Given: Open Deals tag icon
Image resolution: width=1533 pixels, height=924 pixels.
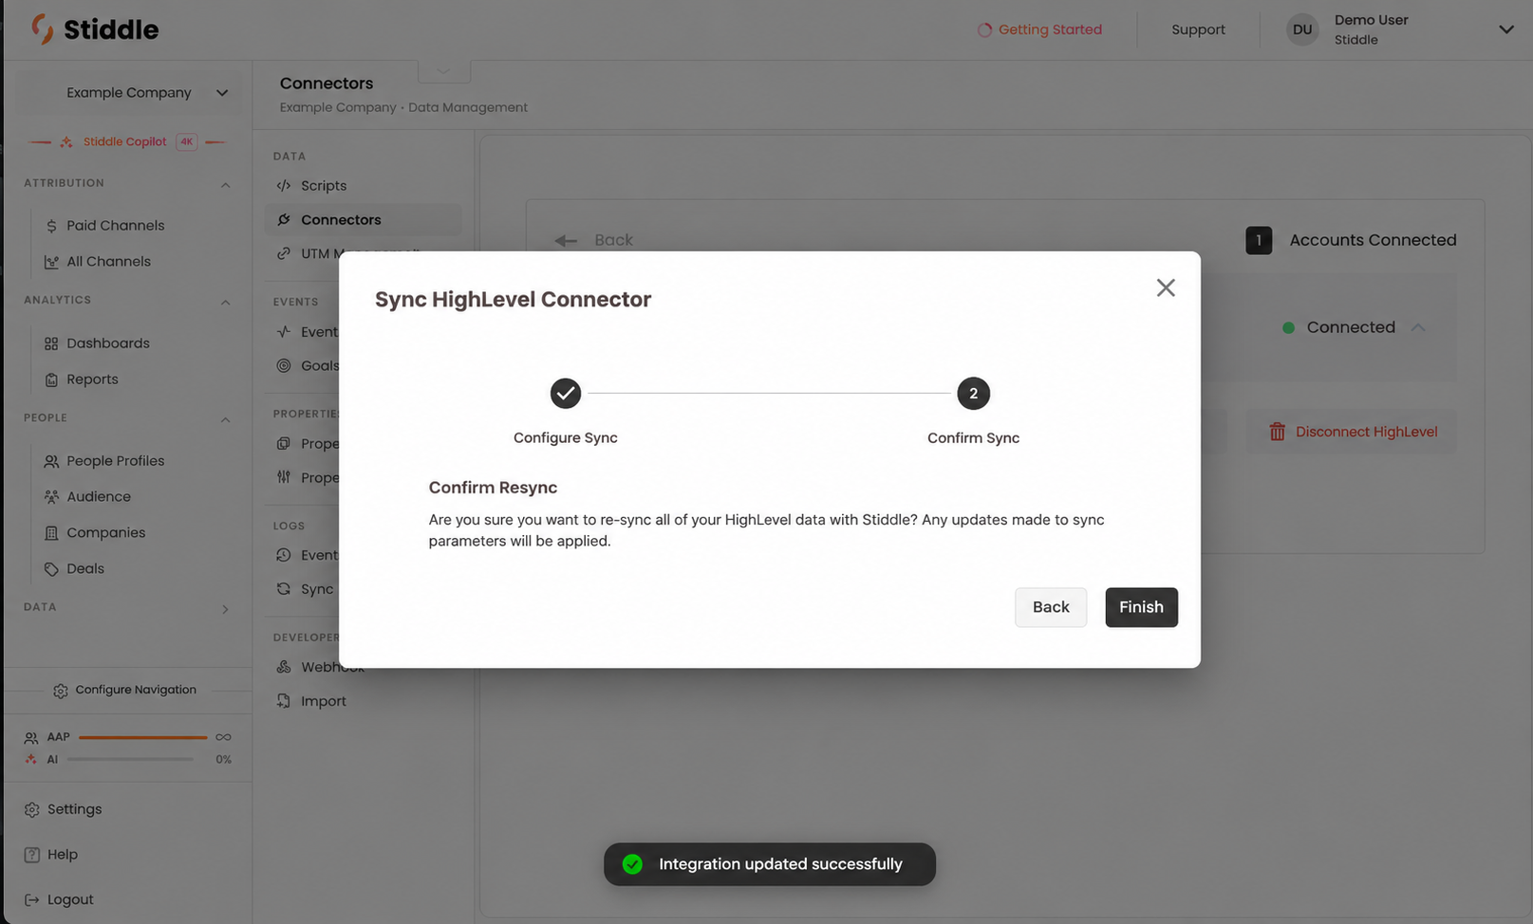Looking at the screenshot, I should coord(51,569).
